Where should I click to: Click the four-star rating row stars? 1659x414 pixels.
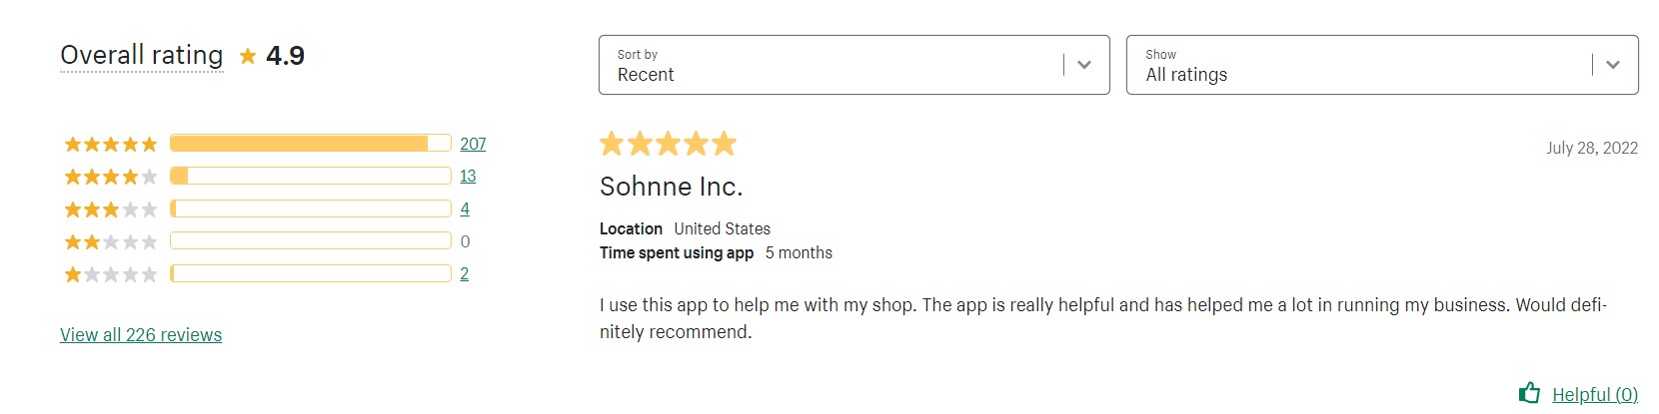click(x=111, y=177)
